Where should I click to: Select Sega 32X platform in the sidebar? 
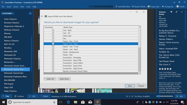(x=8, y=87)
